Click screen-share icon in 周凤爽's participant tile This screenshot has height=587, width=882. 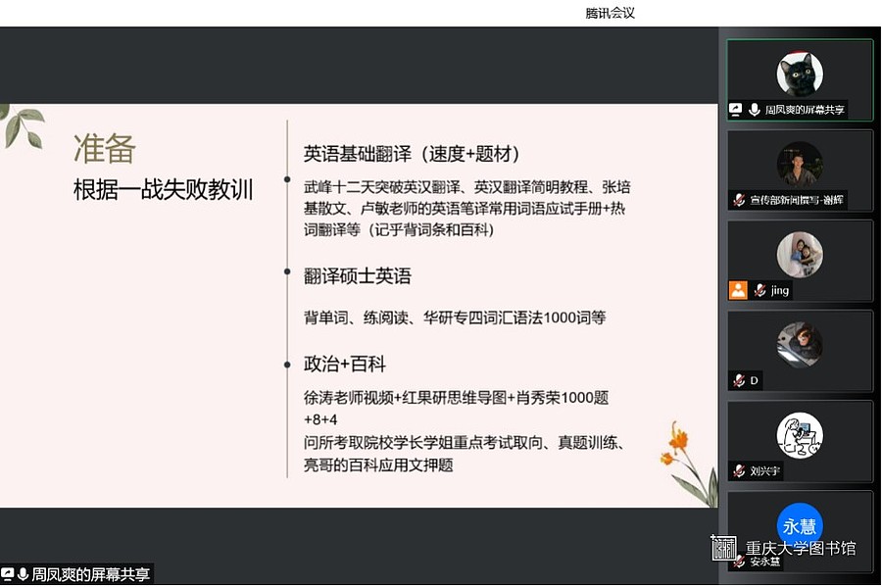click(736, 109)
